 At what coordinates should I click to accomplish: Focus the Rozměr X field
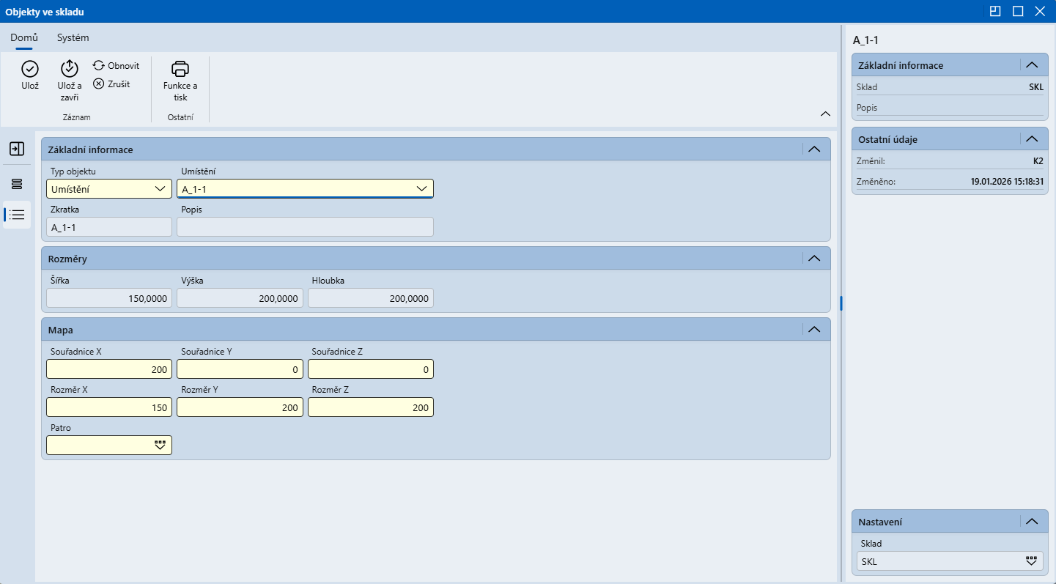(109, 407)
